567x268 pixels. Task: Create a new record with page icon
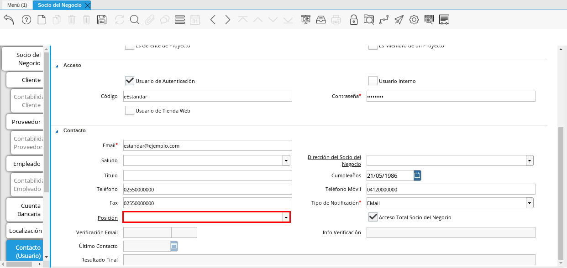point(42,20)
